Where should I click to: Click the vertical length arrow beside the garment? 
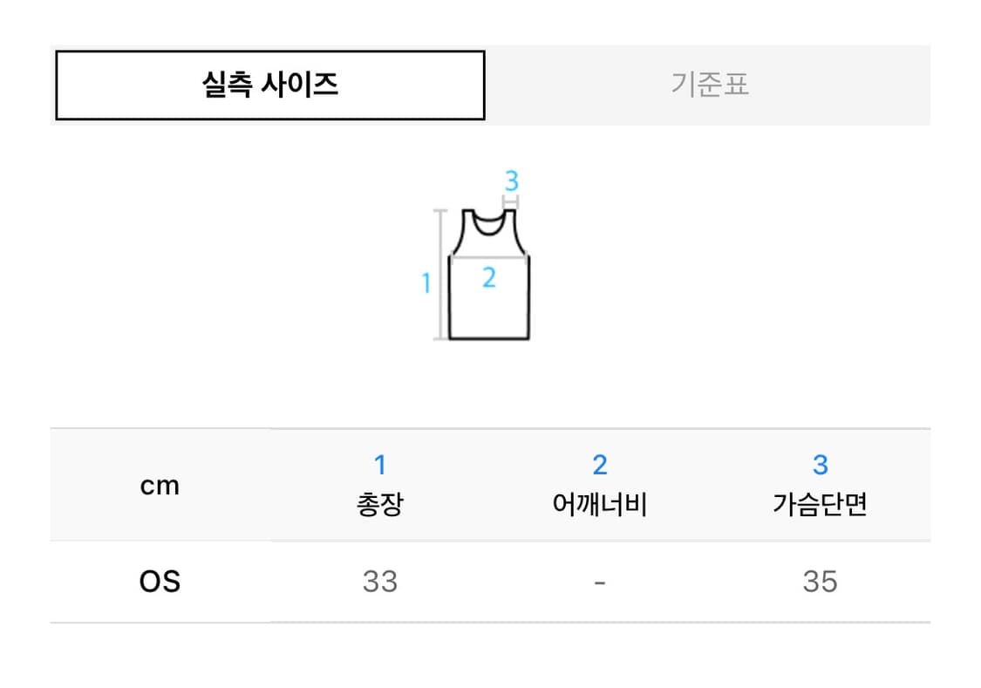439,275
